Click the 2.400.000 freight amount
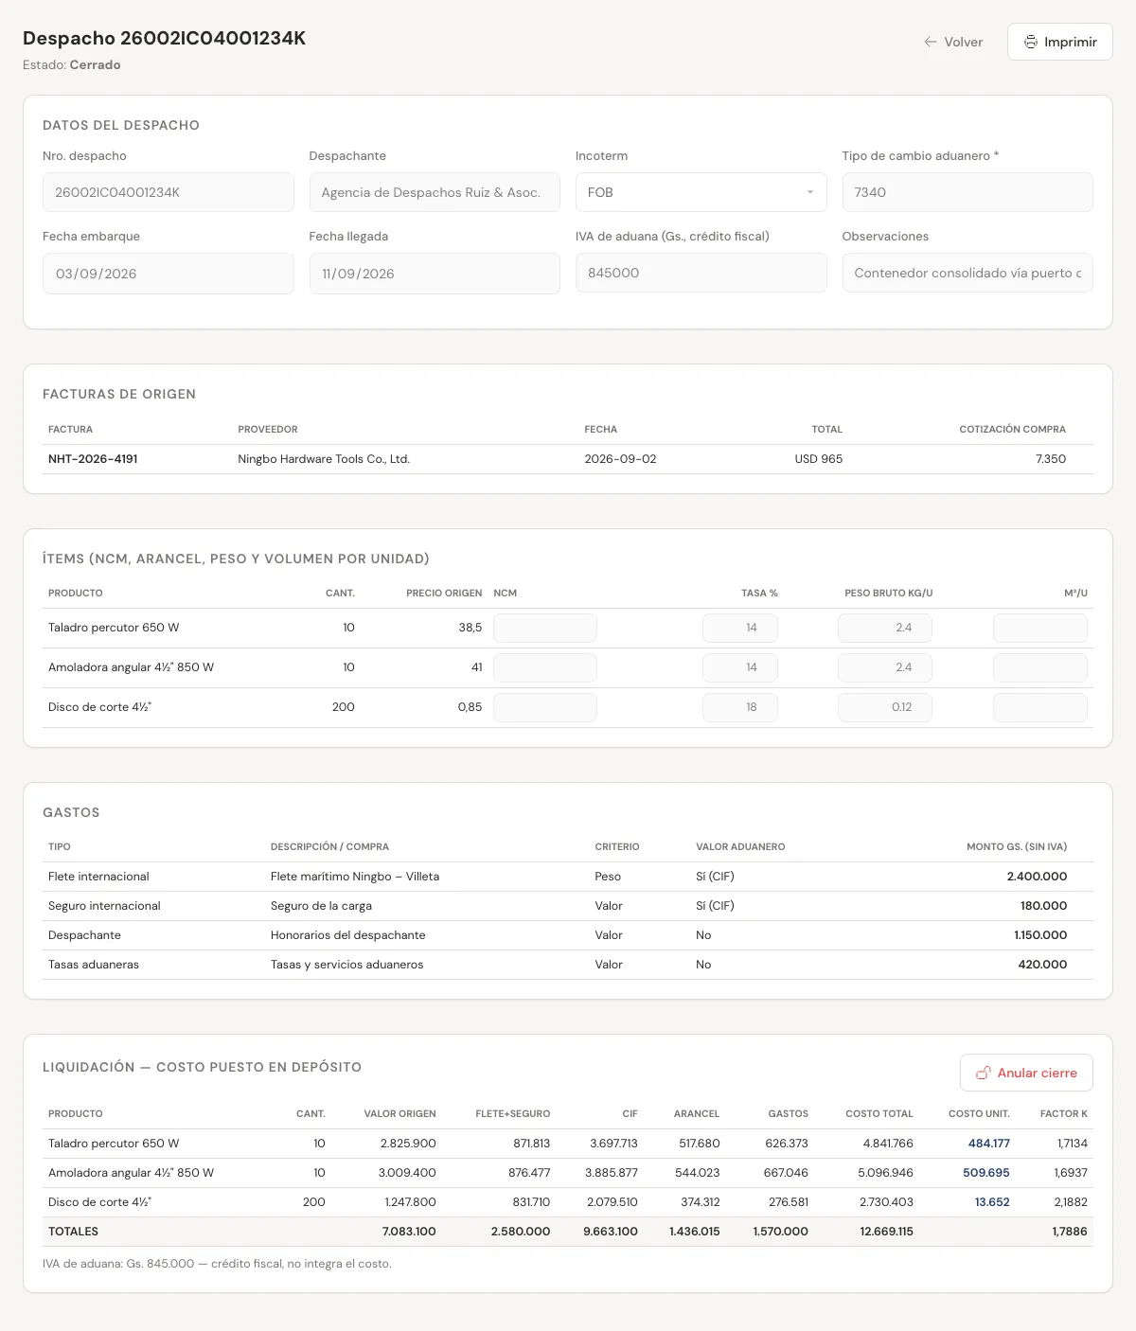The image size is (1136, 1331). tap(1037, 877)
